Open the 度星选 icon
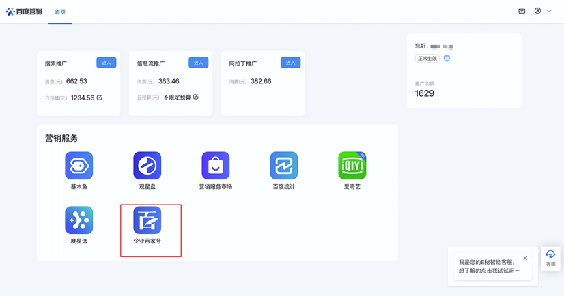 pyautogui.click(x=79, y=220)
